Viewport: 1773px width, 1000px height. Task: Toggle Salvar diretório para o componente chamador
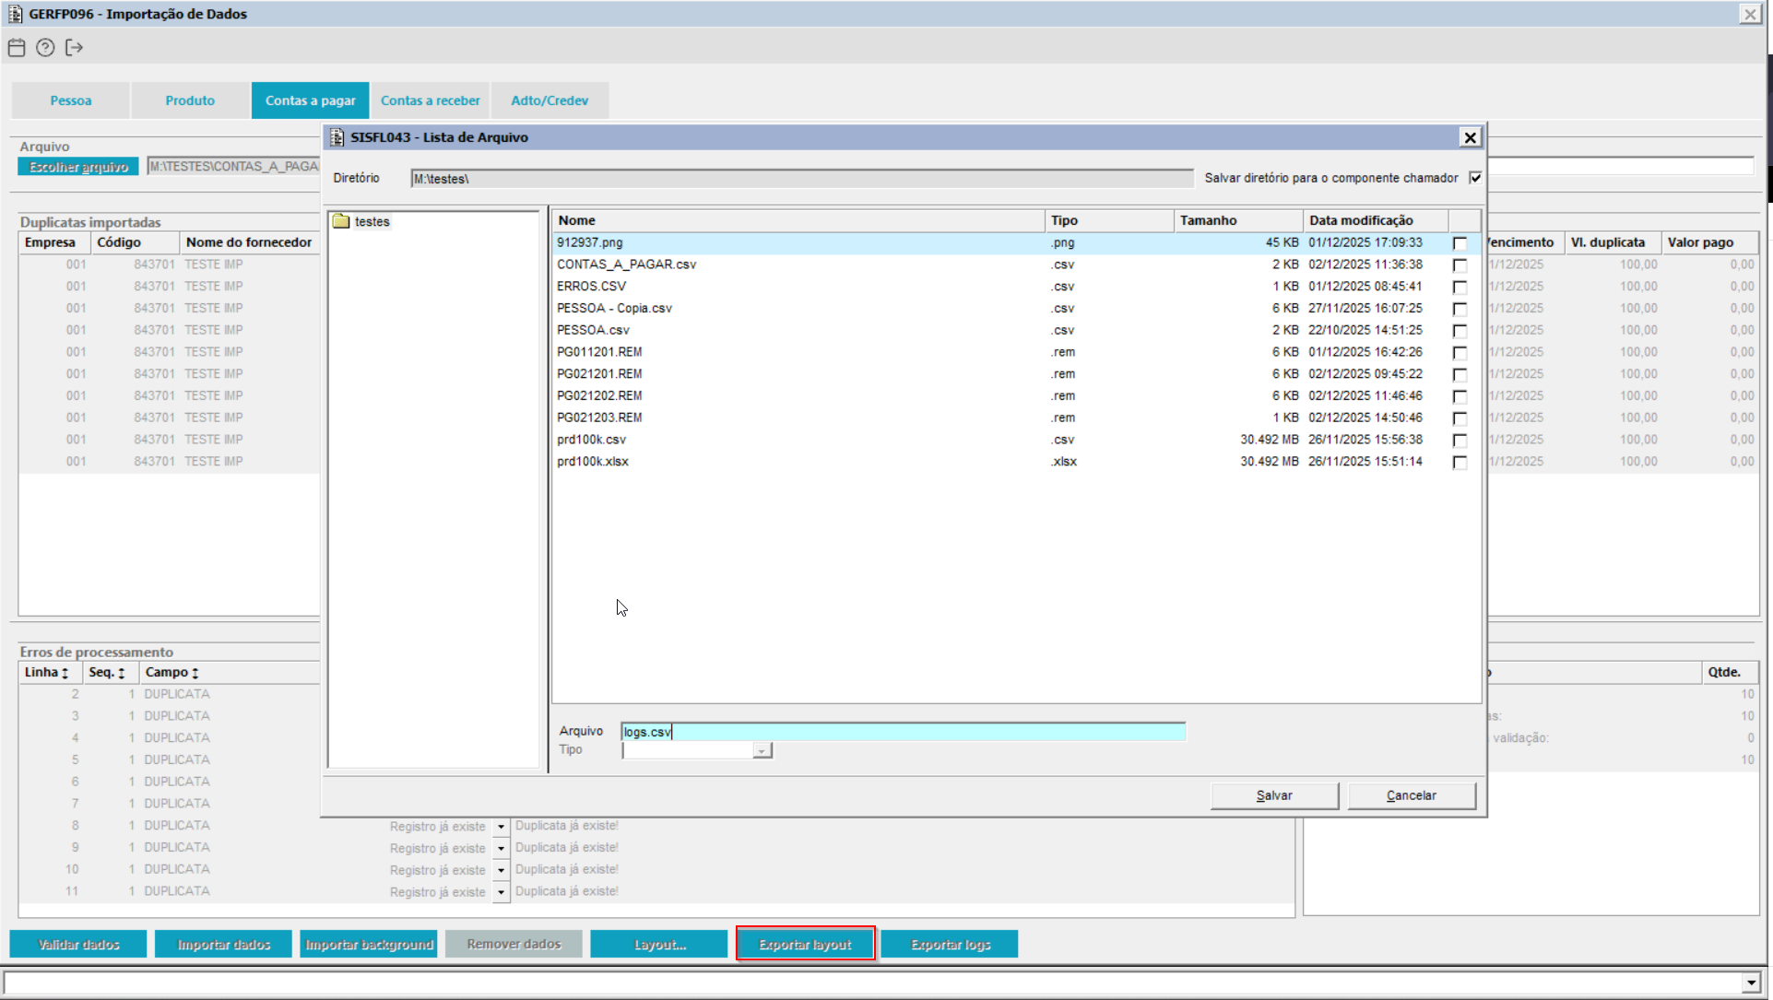pyautogui.click(x=1475, y=178)
